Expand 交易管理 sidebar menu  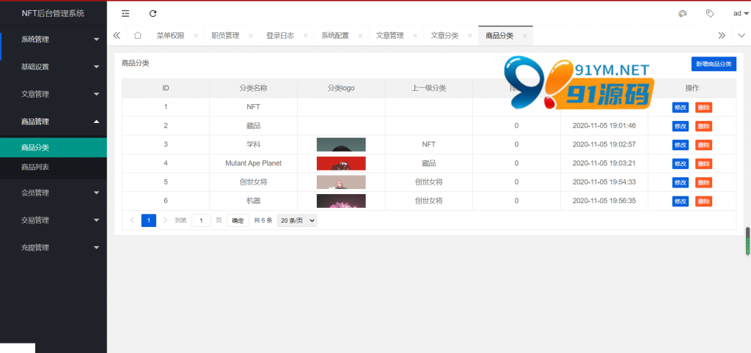pyautogui.click(x=54, y=220)
